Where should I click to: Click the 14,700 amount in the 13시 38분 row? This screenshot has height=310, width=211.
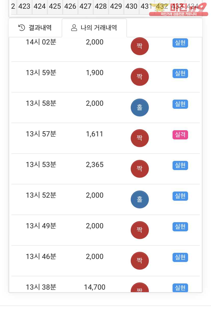pyautogui.click(x=95, y=287)
